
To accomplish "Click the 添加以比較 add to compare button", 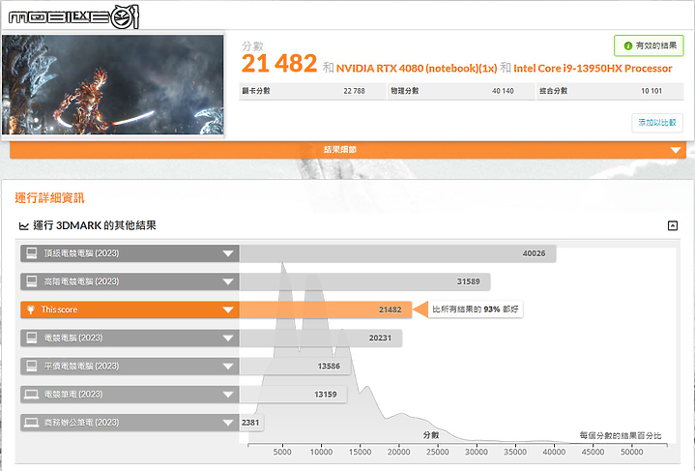I will (657, 123).
